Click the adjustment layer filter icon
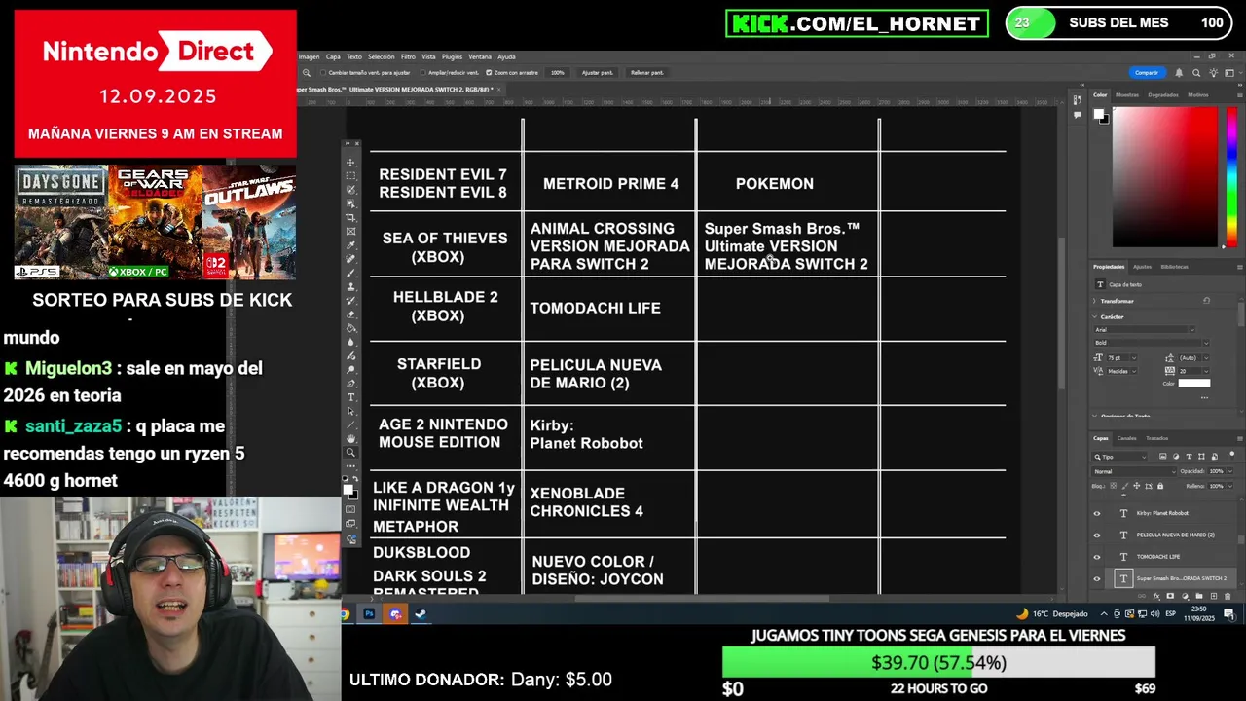 click(1176, 457)
